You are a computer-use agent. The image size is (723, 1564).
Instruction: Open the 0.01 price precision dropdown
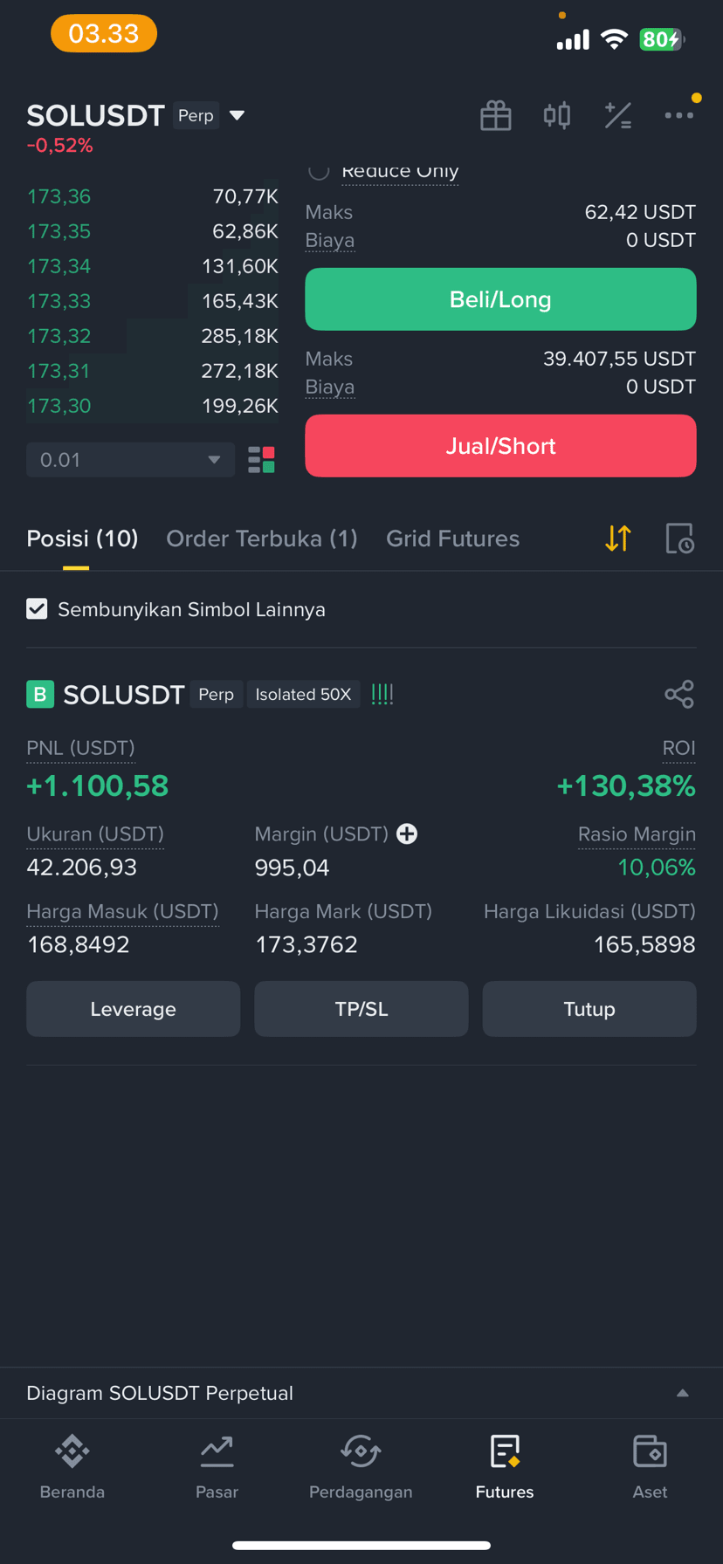(131, 460)
